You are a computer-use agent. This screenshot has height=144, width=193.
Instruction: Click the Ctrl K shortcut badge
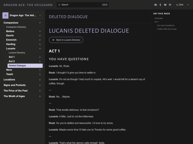click(105, 5)
